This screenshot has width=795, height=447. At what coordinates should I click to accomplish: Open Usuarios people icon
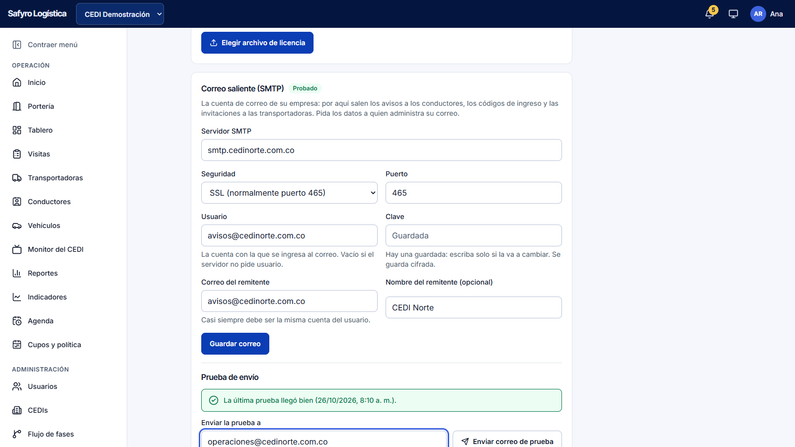pyautogui.click(x=17, y=386)
